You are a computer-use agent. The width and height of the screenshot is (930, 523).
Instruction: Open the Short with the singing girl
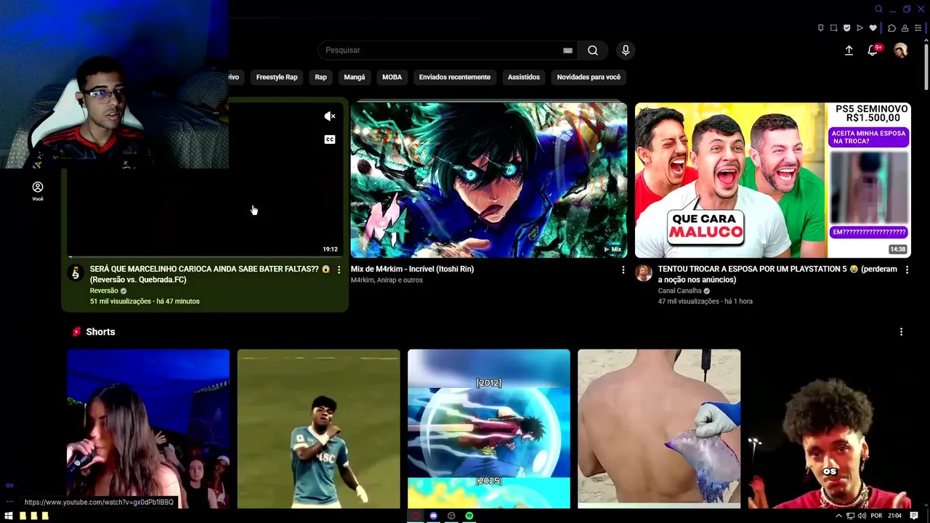148,429
